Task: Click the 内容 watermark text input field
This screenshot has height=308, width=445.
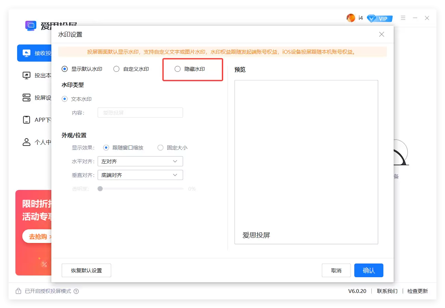Action: 140,113
